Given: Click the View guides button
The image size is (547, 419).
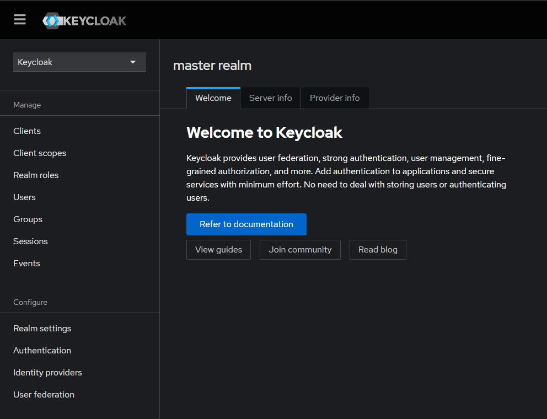Looking at the screenshot, I should coord(218,250).
